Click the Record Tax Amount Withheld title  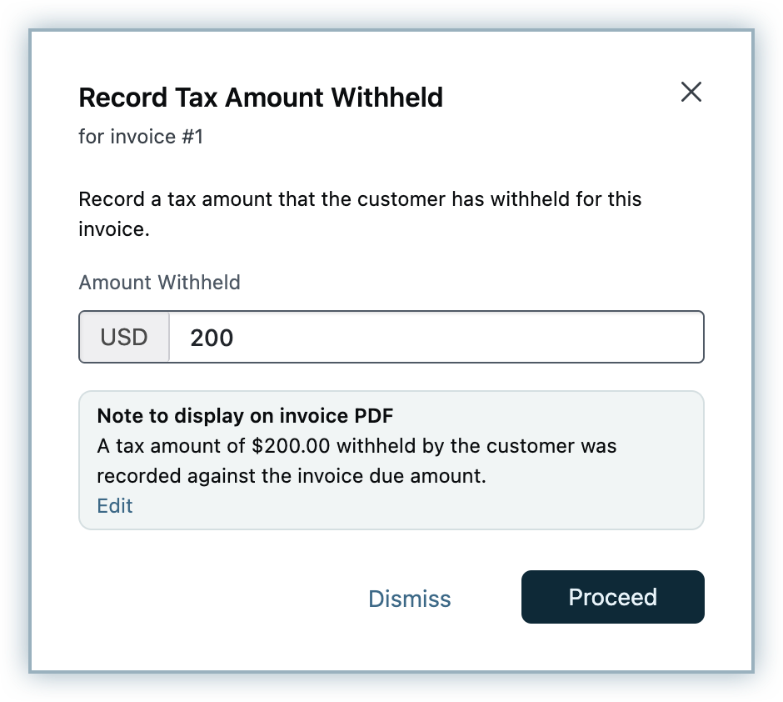tap(260, 98)
